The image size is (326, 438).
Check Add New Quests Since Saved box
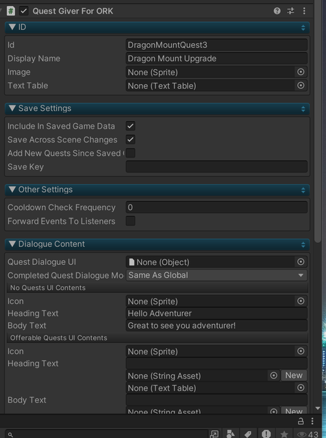[x=131, y=153]
